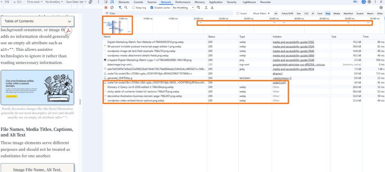
Task: Open the Fit to window zoom dropdown
Action: pyautogui.click(x=35, y=2)
